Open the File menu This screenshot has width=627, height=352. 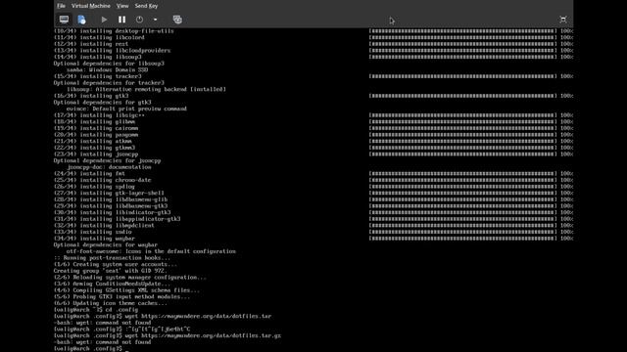[61, 6]
